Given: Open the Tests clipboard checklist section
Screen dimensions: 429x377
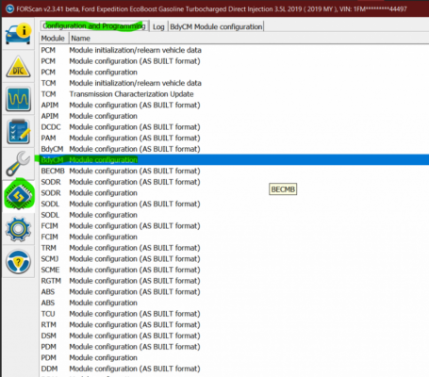Looking at the screenshot, I should 18,132.
